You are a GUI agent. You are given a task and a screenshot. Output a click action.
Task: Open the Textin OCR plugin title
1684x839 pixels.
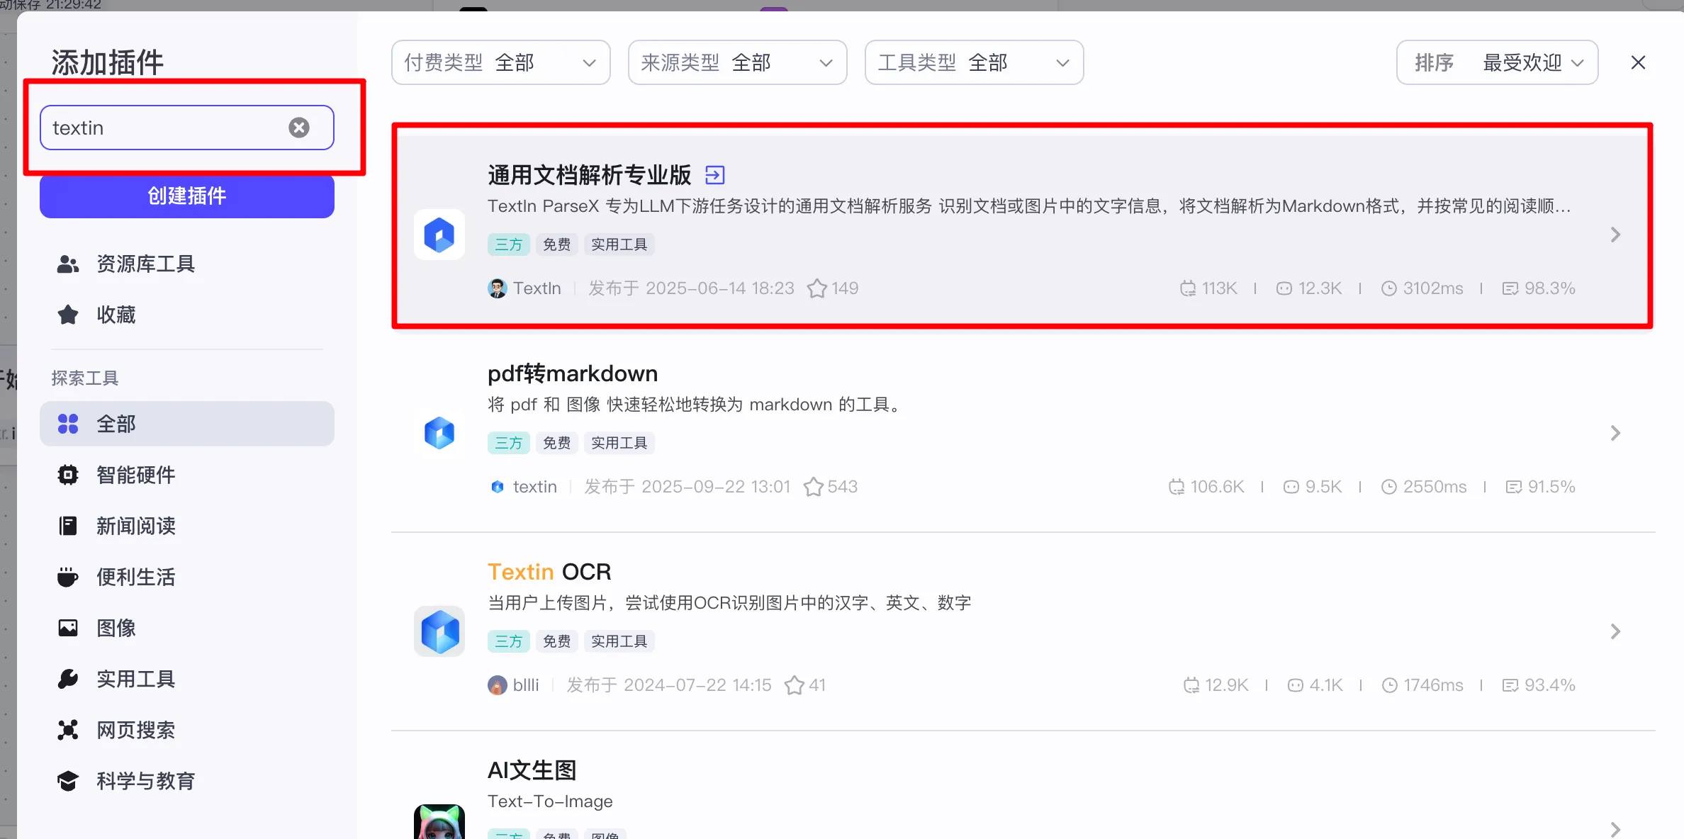click(549, 571)
